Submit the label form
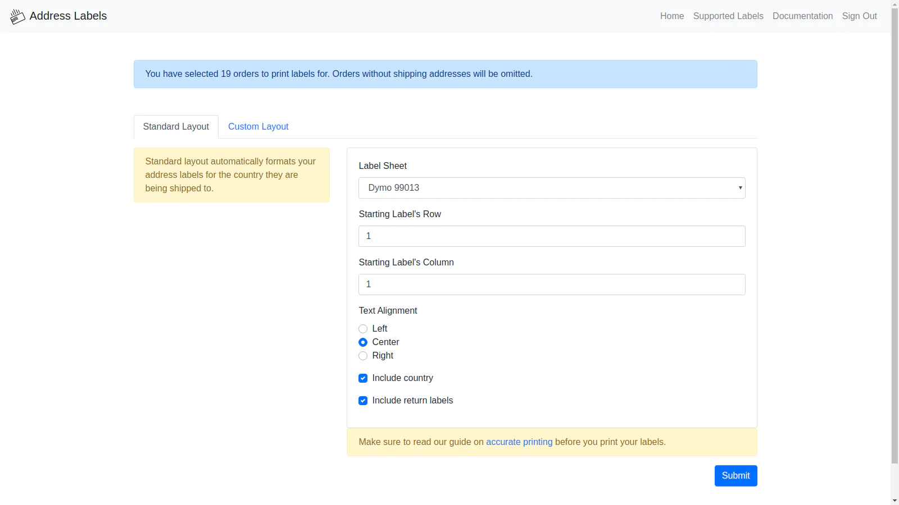Screen dimensions: 899x505 [735, 476]
